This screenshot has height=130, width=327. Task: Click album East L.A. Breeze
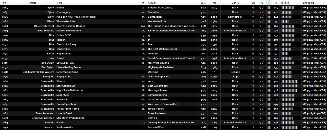158,86
